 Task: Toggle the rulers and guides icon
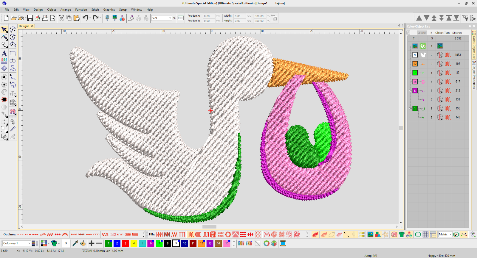(x=433, y=234)
